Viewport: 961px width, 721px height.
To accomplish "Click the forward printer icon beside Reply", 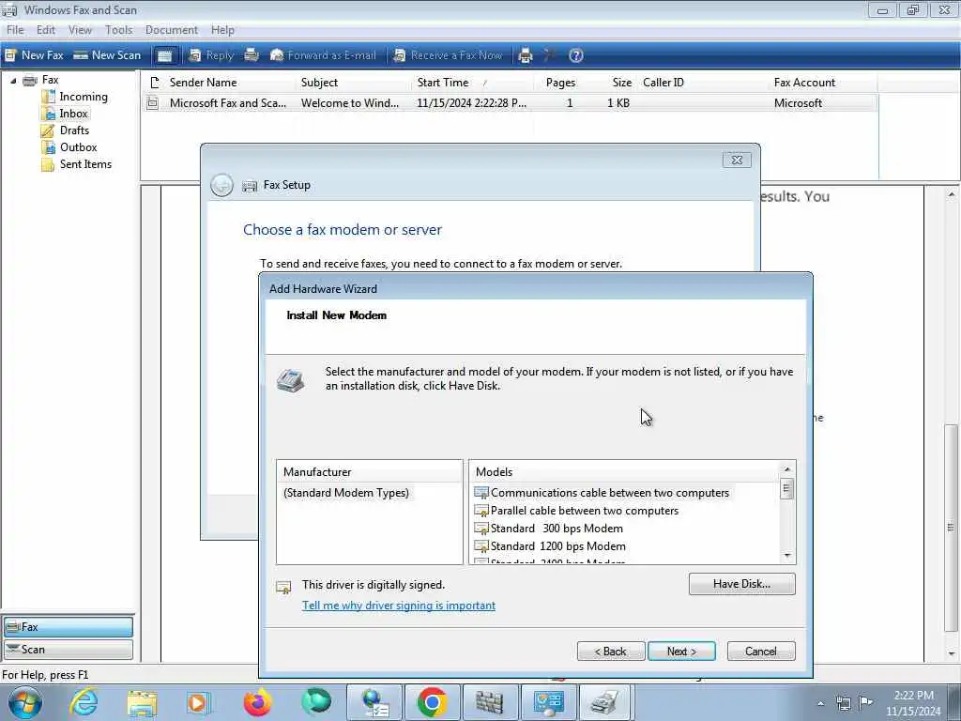I will (252, 55).
